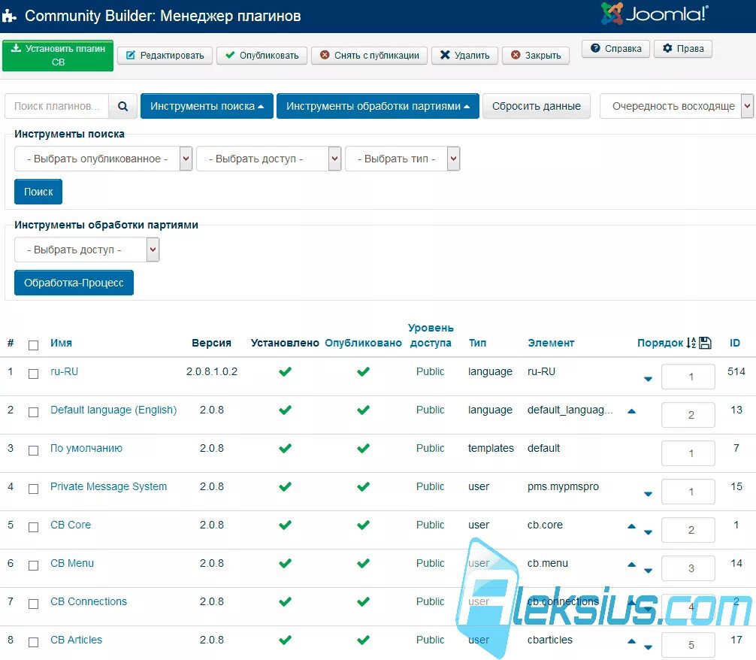Open Справка help button
This screenshot has height=660, width=756.
(x=615, y=49)
